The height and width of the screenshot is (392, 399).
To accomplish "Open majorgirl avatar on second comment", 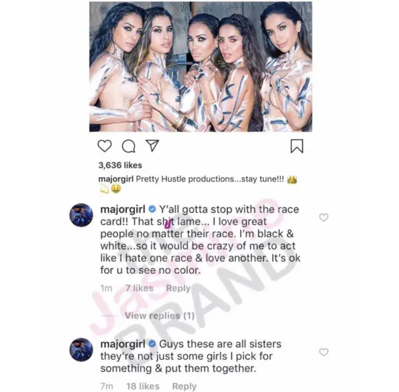I will tap(81, 350).
